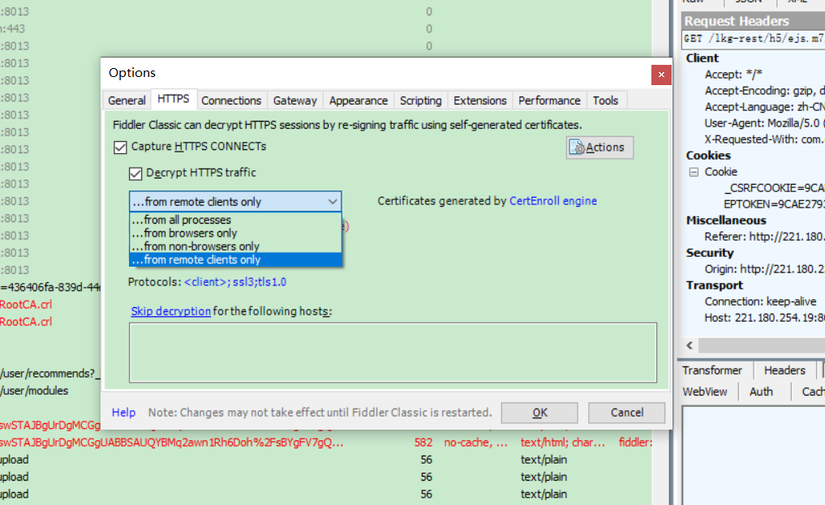Viewport: 825px width, 505px height.
Task: Click the GET request line field
Action: pos(754,38)
